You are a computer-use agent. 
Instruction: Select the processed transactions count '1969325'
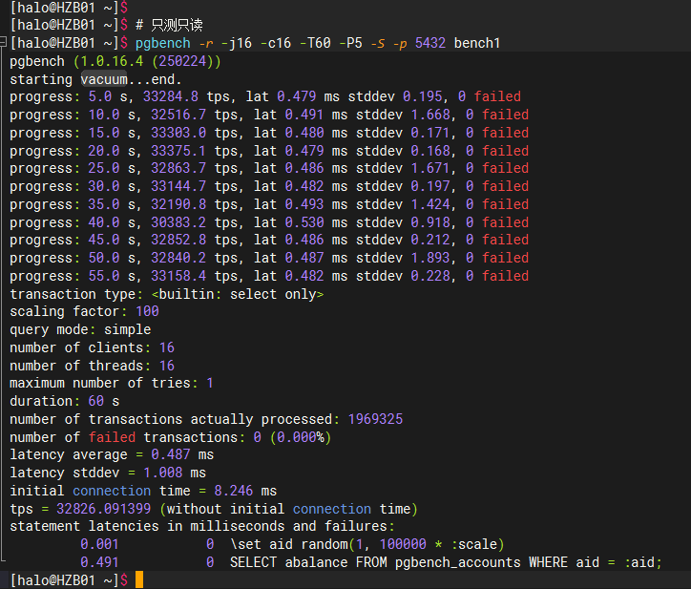coord(375,419)
